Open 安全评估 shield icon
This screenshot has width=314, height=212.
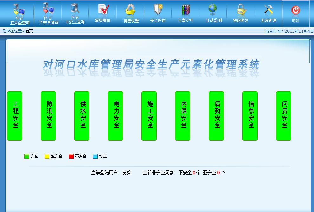(x=158, y=10)
